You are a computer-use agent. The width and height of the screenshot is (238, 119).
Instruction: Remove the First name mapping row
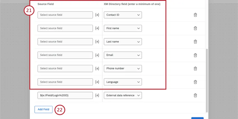(195, 28)
